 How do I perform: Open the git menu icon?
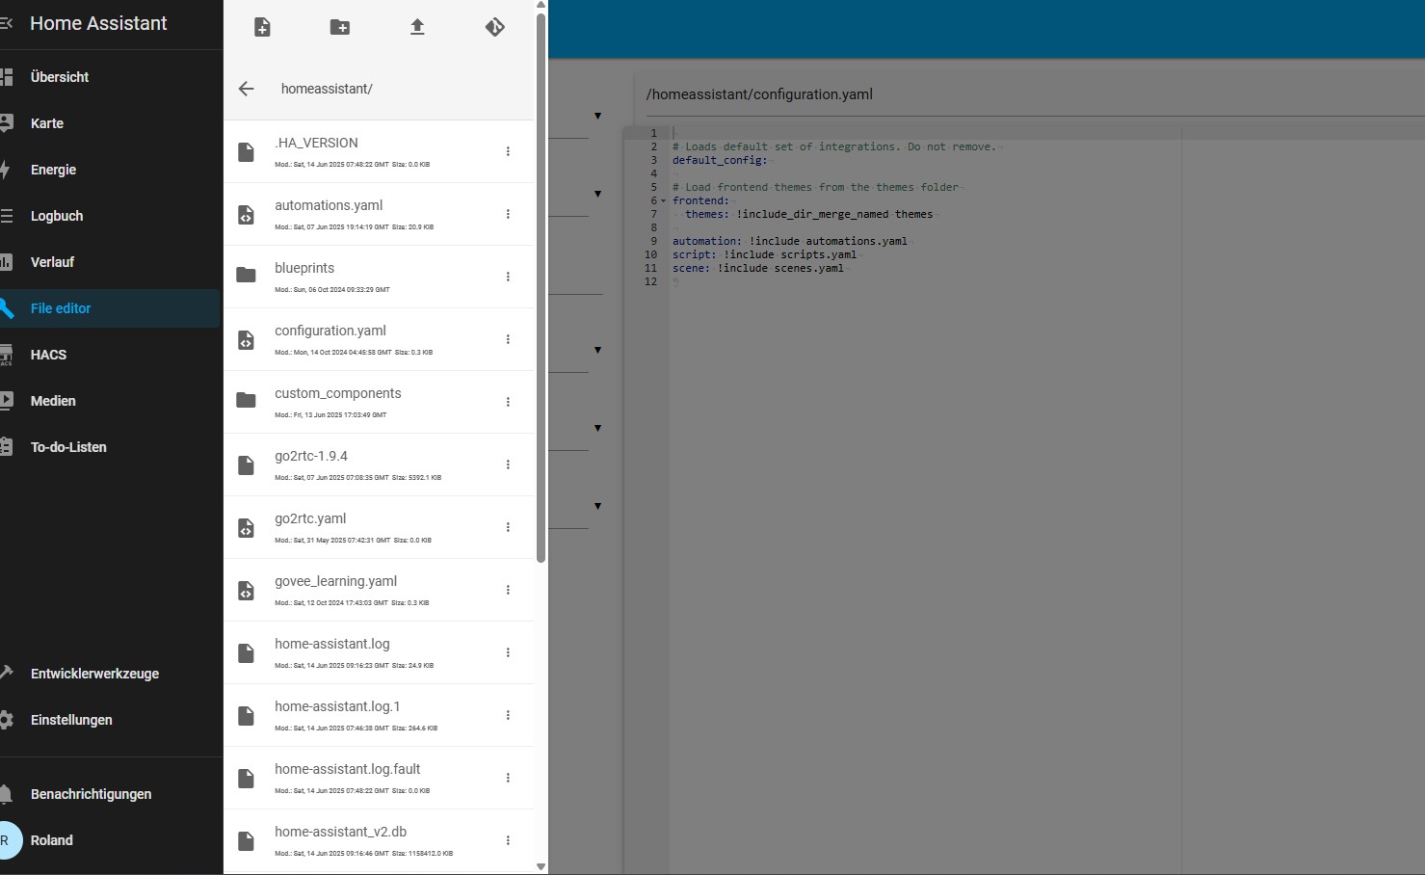point(494,28)
